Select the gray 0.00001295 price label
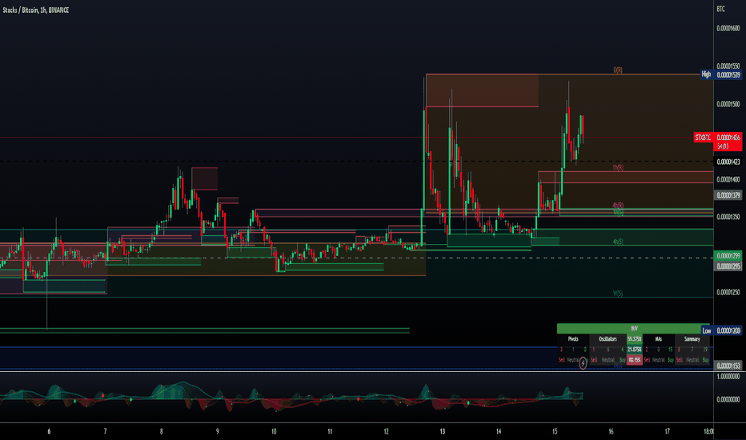This screenshot has height=440, width=746. click(728, 266)
